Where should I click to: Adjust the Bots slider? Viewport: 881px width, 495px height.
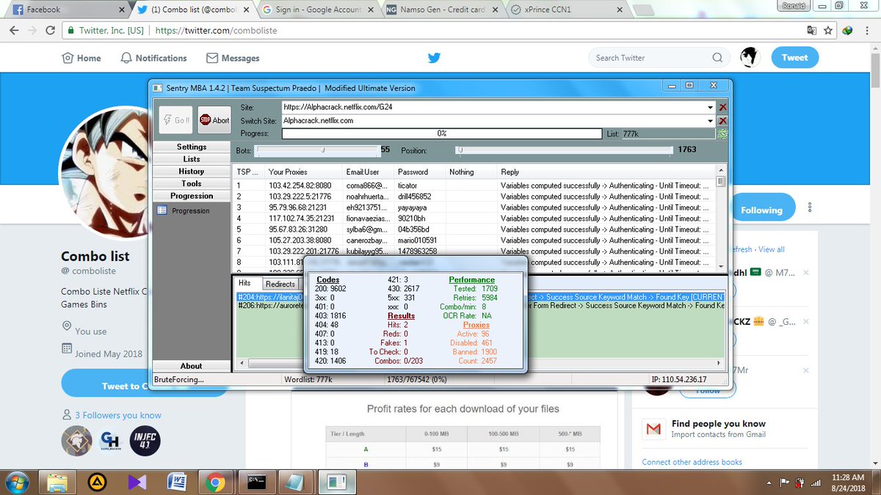316,150
